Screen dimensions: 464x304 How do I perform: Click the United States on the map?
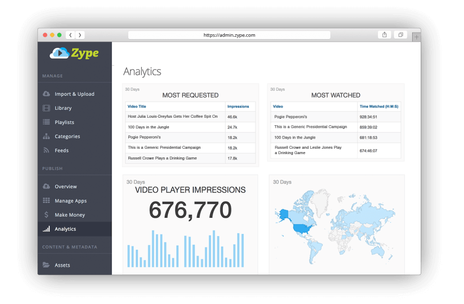(x=302, y=229)
